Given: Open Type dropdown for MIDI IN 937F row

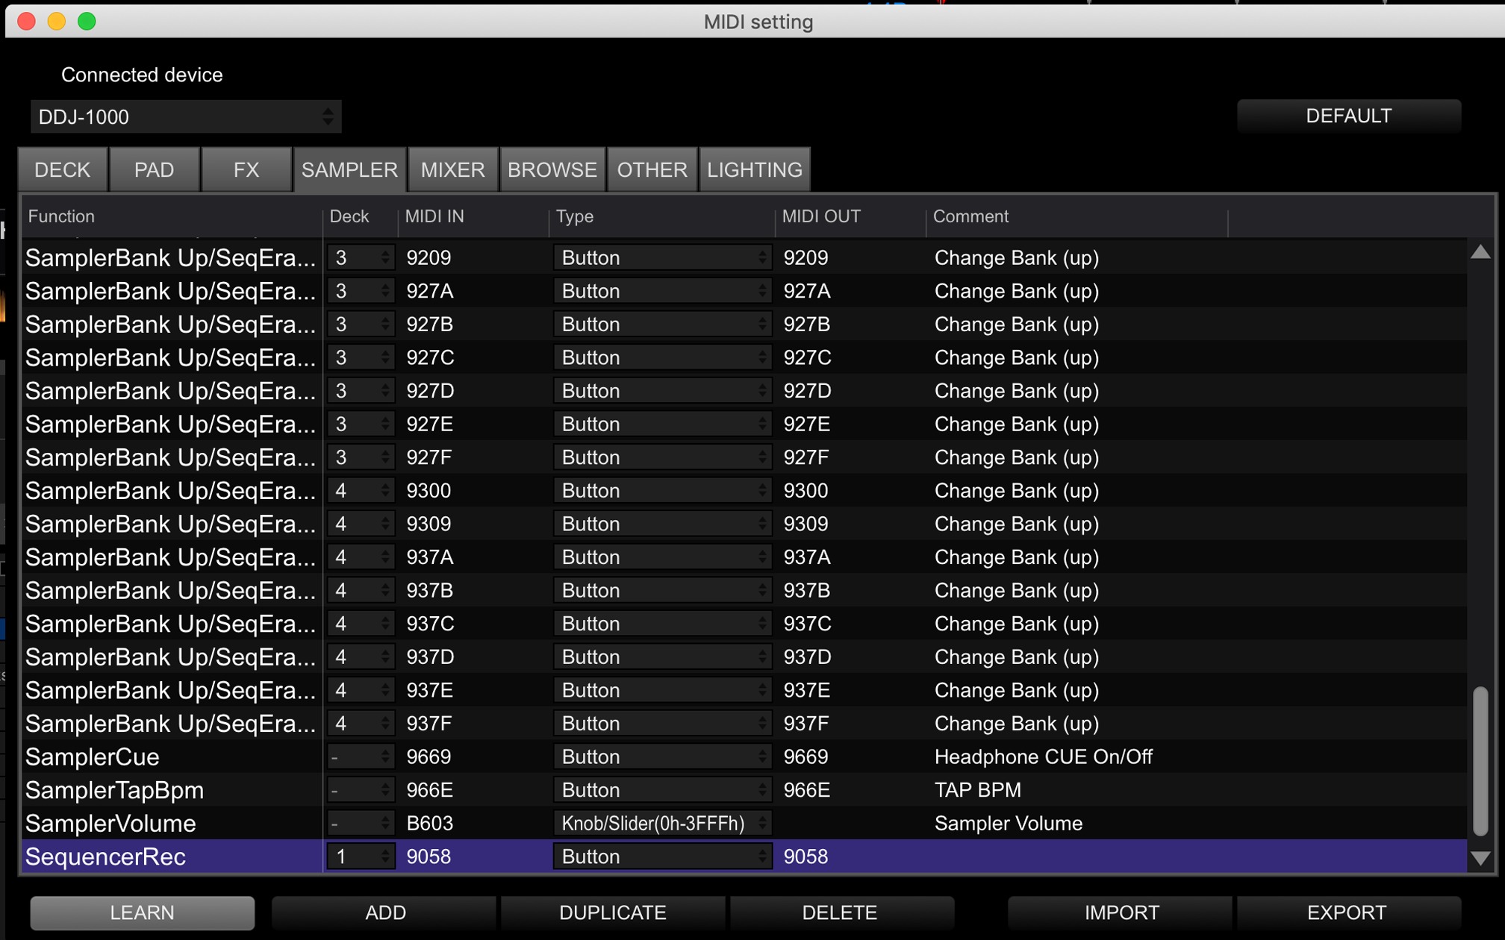Looking at the screenshot, I should pos(661,724).
